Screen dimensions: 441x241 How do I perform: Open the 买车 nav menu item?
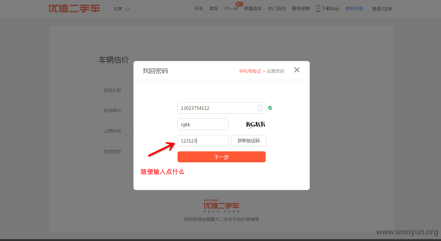pos(199,9)
